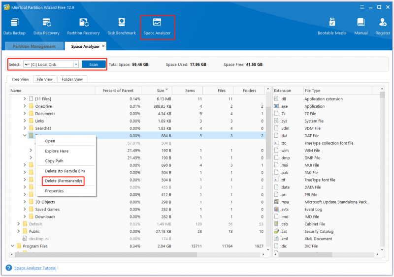Open the Manual
This screenshot has width=394, height=277.
point(361,27)
